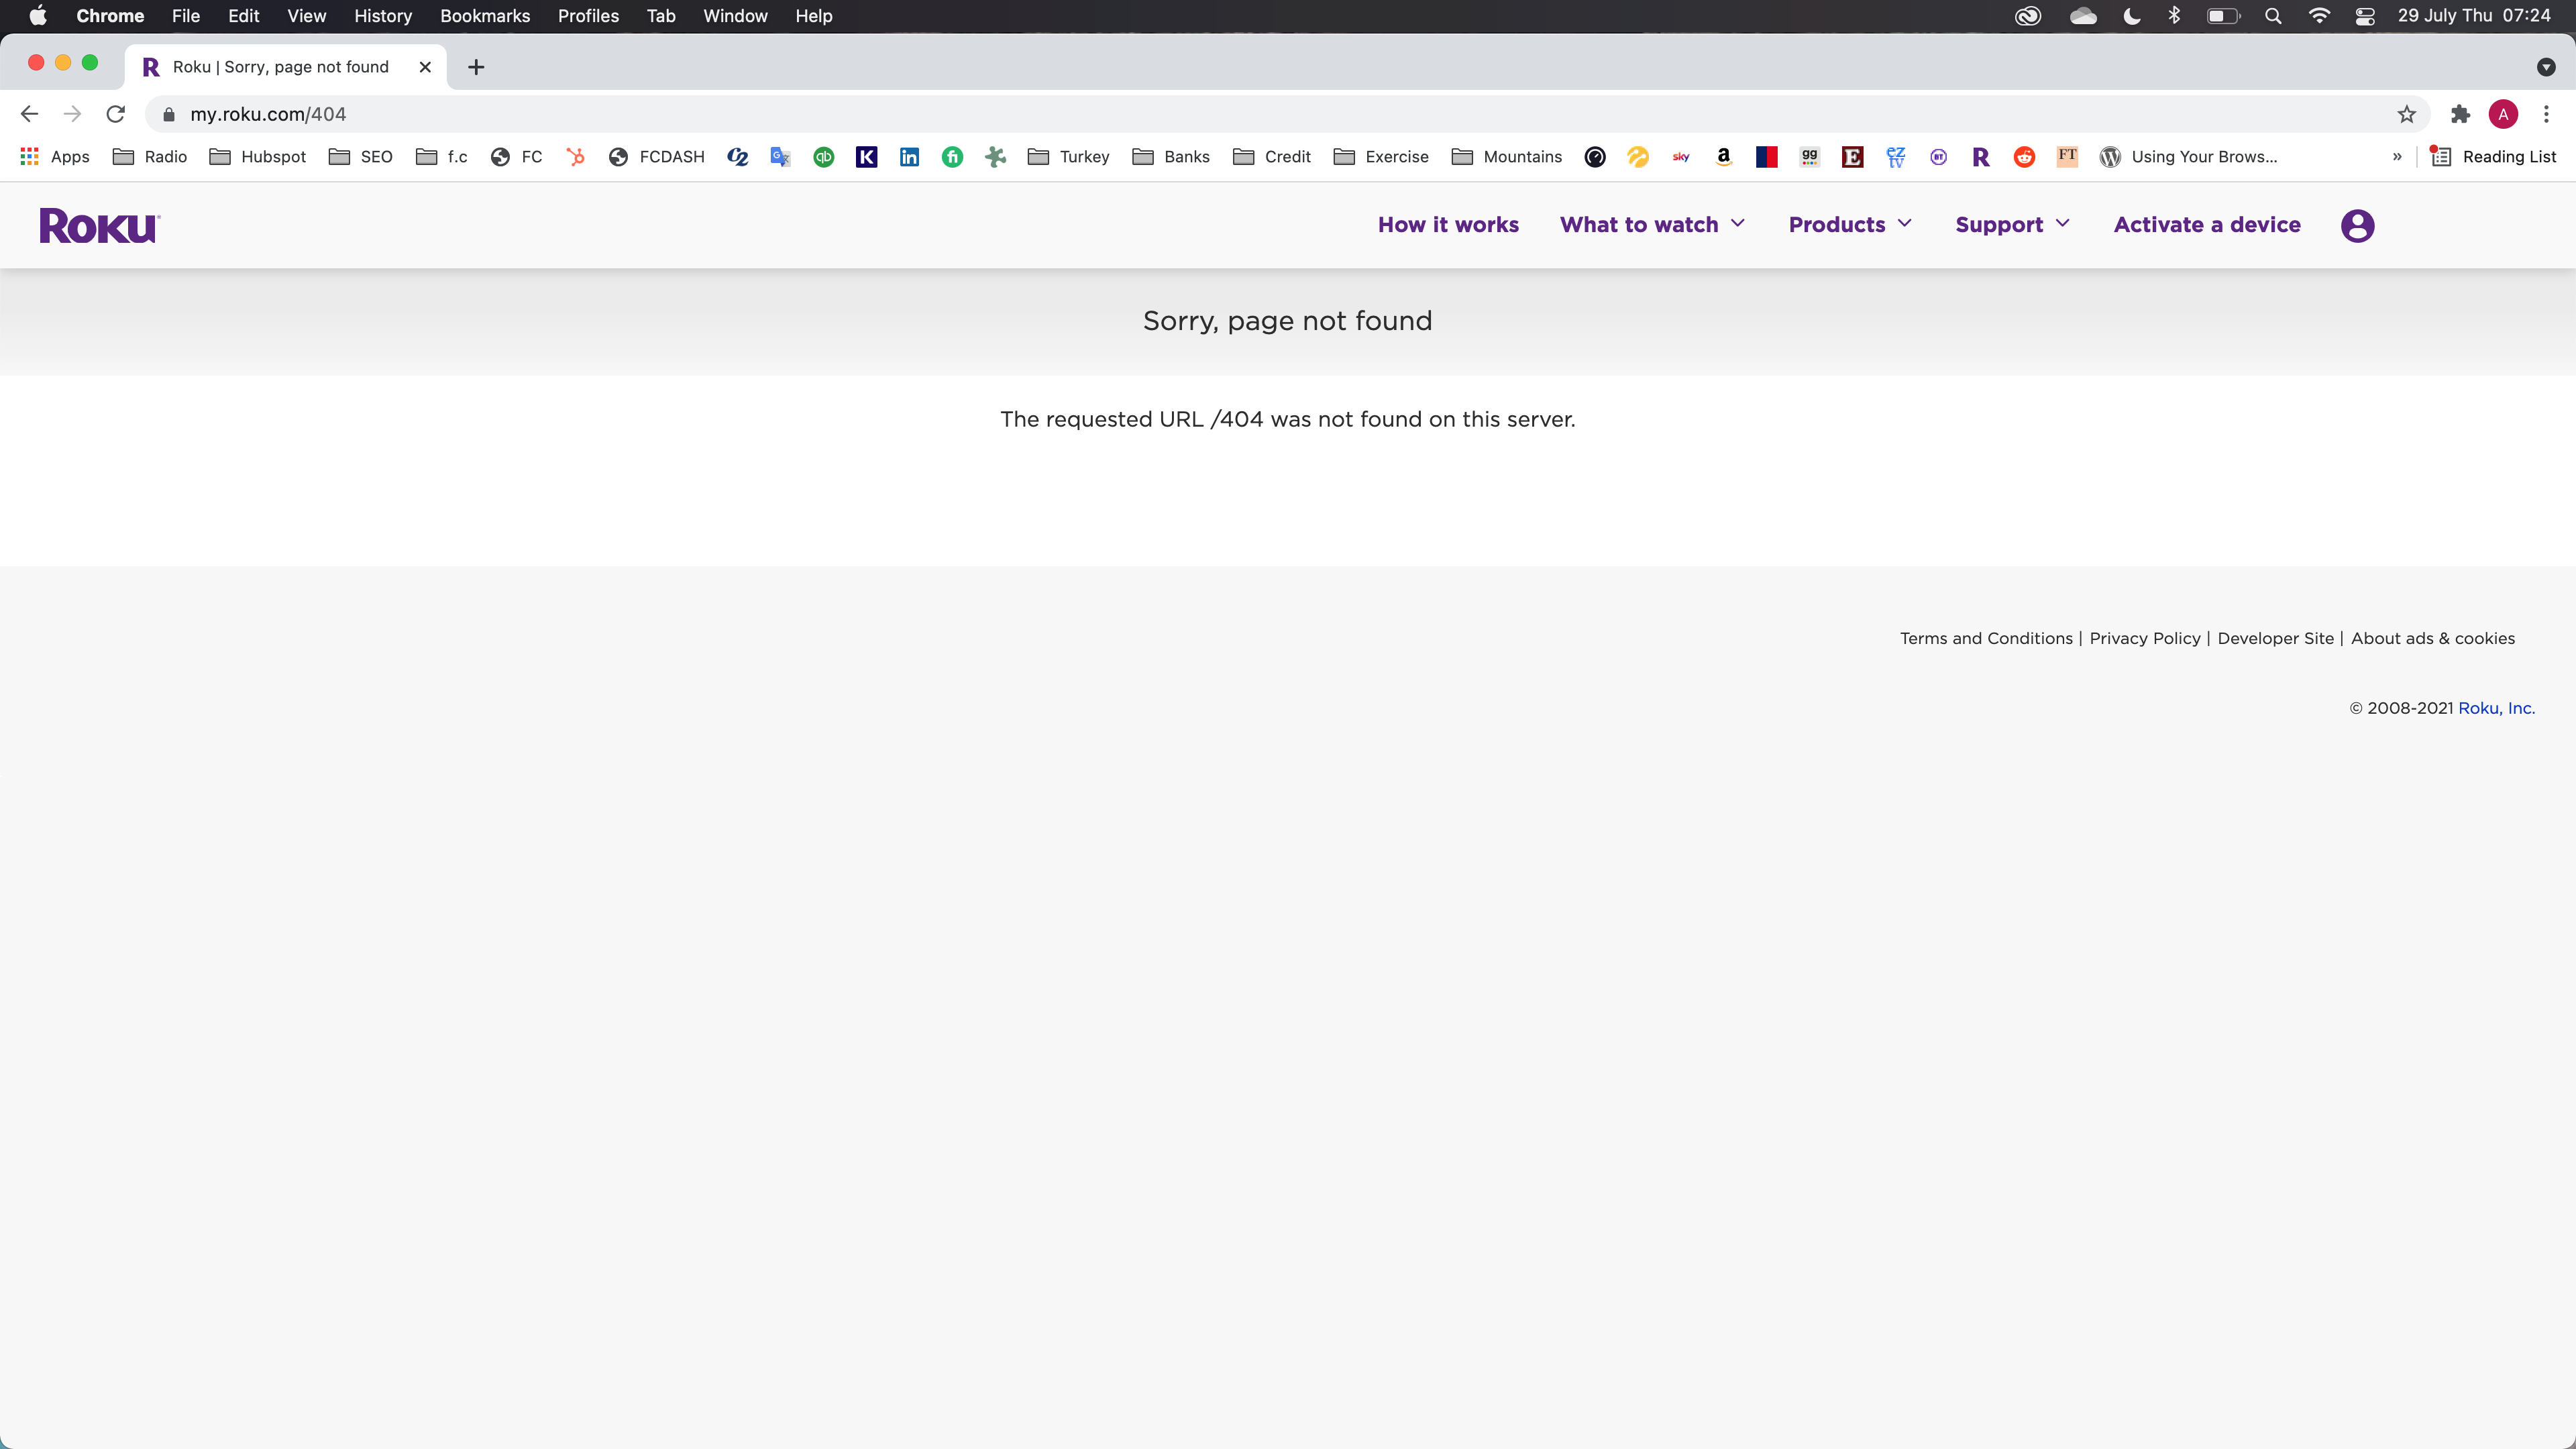This screenshot has width=2576, height=1449.
Task: Go back to previous page
Action: point(29,115)
